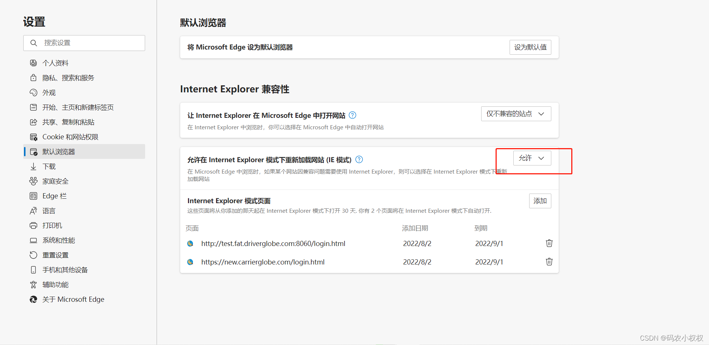
Task: Click the phone icon beside 手机和其他设备
Action: 33,270
